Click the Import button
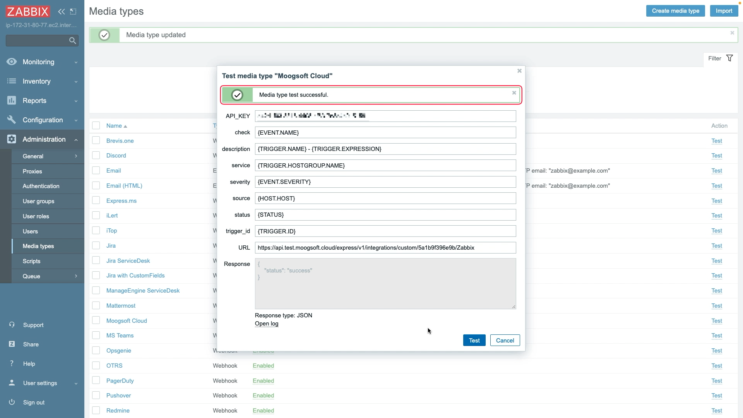This screenshot has width=743, height=418. pos(724,11)
